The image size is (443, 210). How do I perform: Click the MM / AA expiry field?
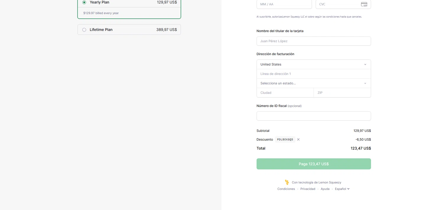284,4
